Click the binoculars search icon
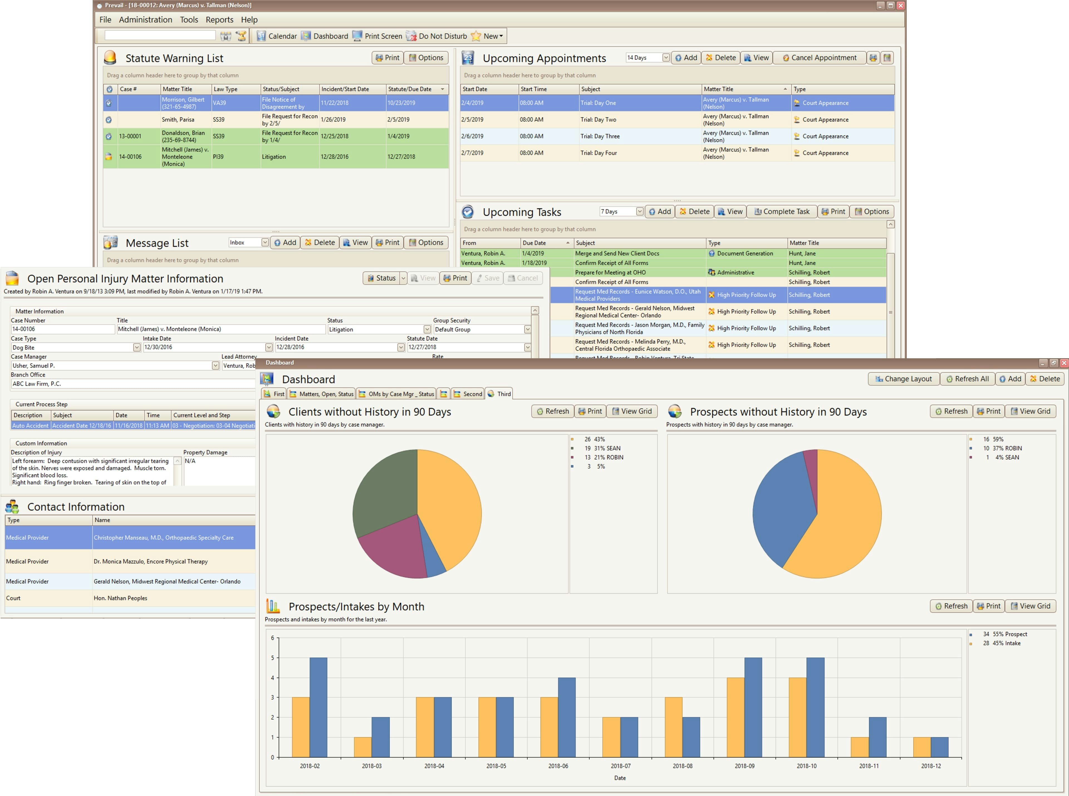Screen dimensions: 1069x796 [x=225, y=36]
